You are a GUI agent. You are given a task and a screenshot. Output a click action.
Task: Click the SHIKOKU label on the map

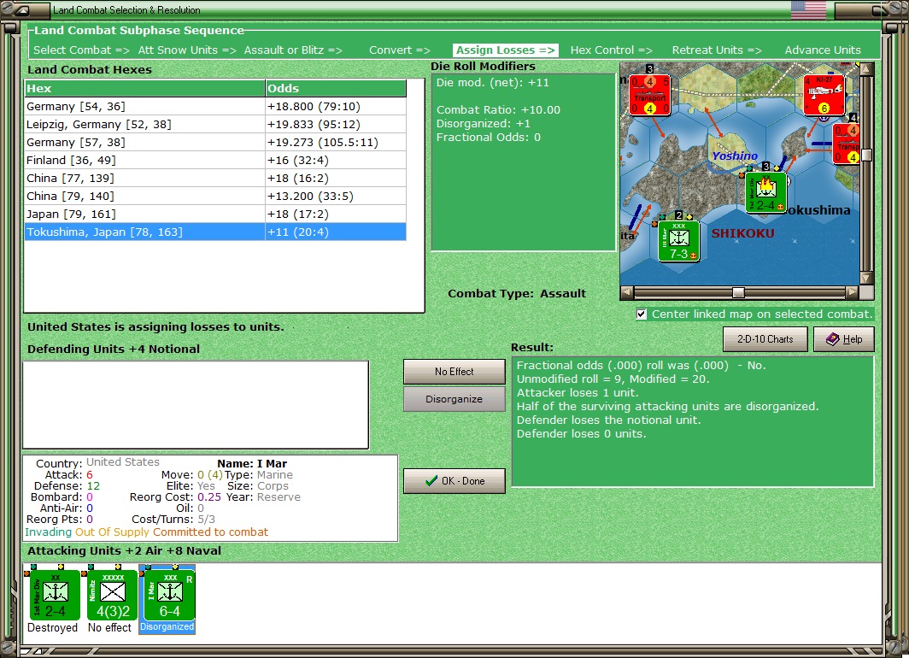(x=742, y=233)
